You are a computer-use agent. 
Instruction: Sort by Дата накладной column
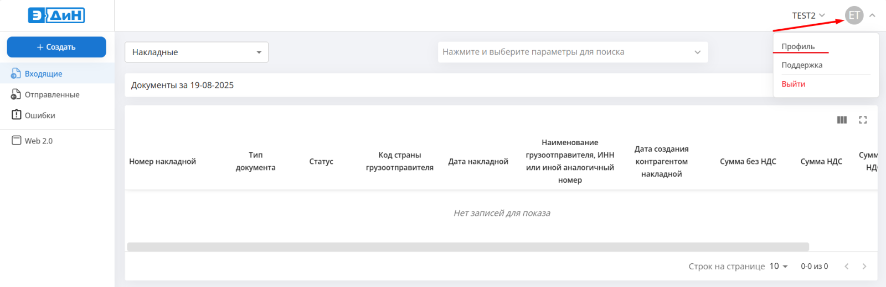click(478, 161)
